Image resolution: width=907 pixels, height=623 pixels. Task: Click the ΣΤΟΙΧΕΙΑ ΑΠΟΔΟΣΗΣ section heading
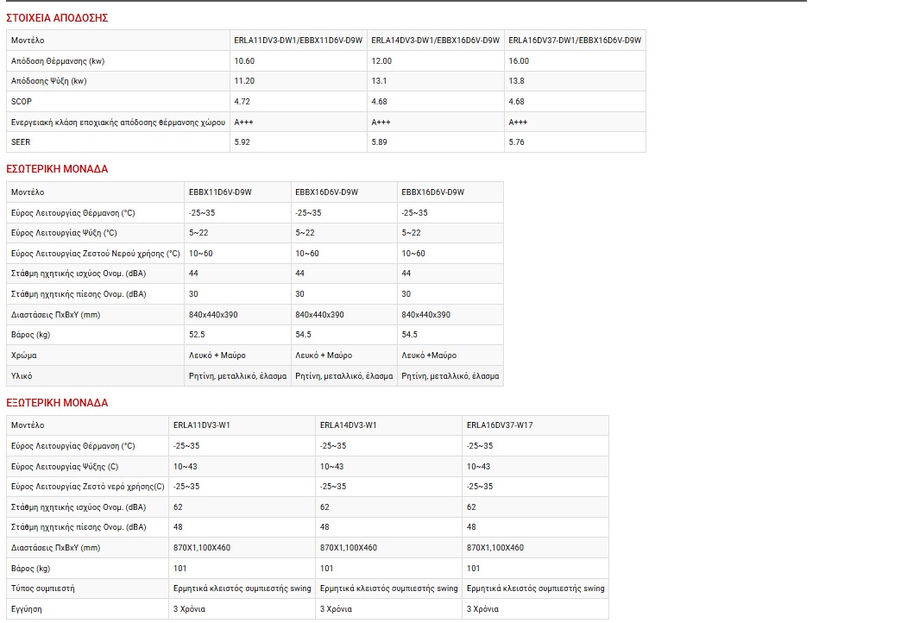coord(57,18)
